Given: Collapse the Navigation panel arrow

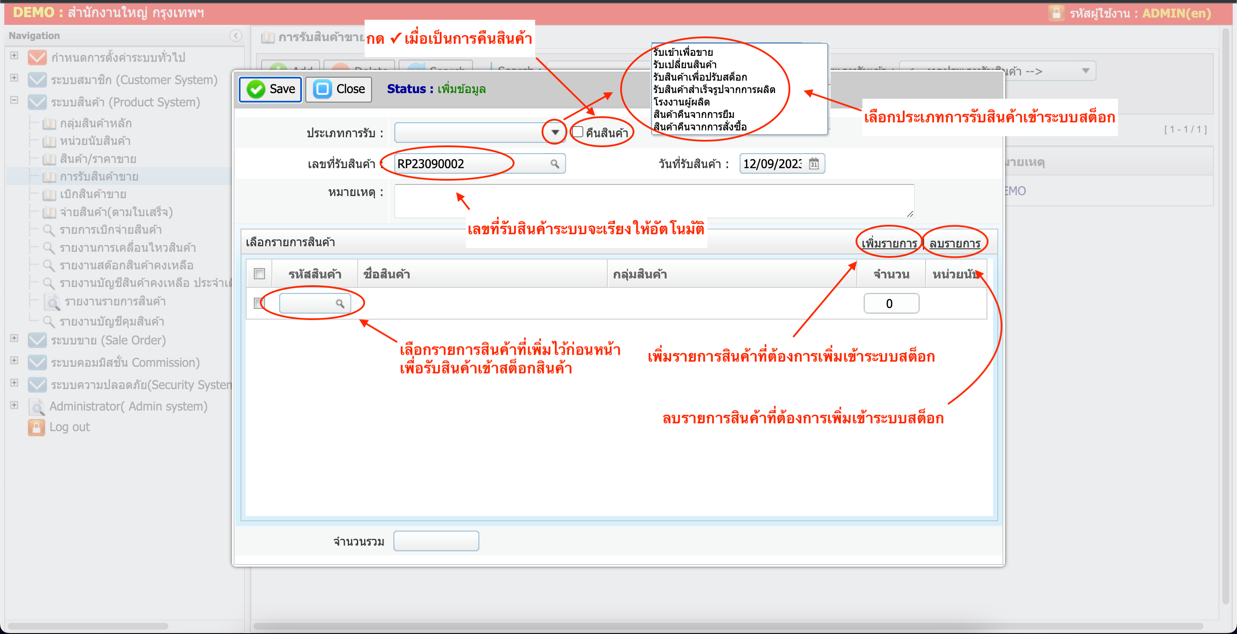Looking at the screenshot, I should click(235, 36).
